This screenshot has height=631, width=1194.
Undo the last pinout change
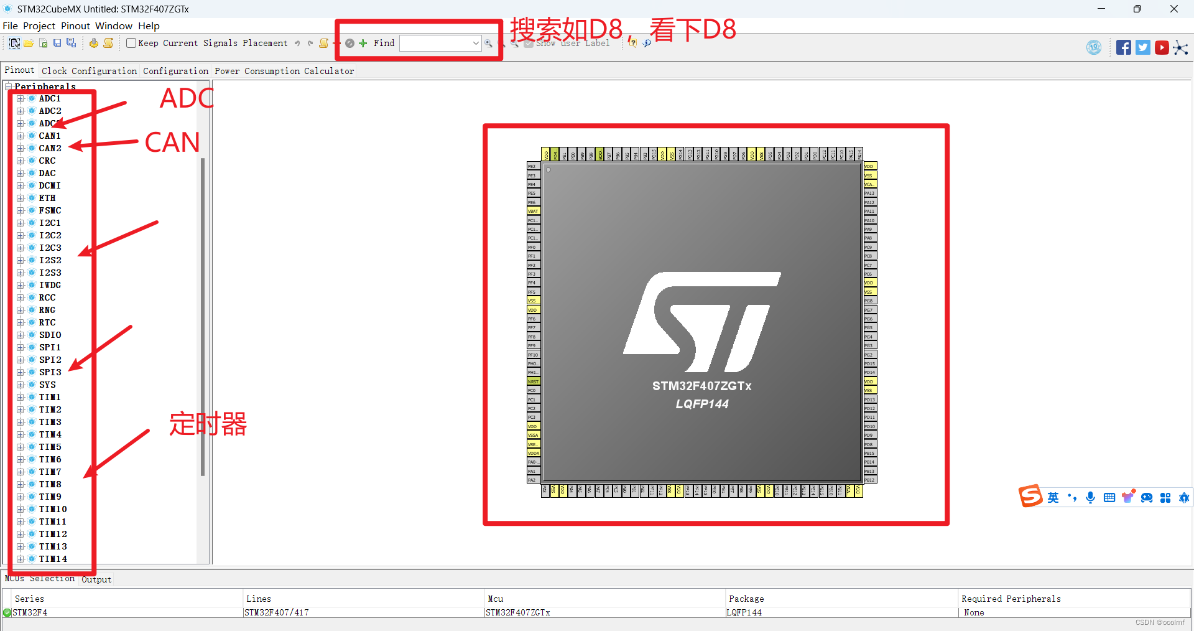click(297, 43)
